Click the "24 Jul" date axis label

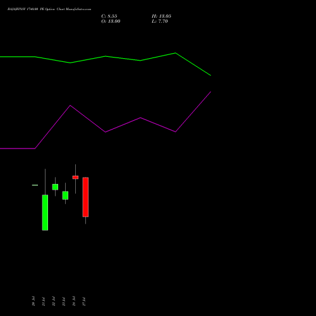[x=74, y=301]
